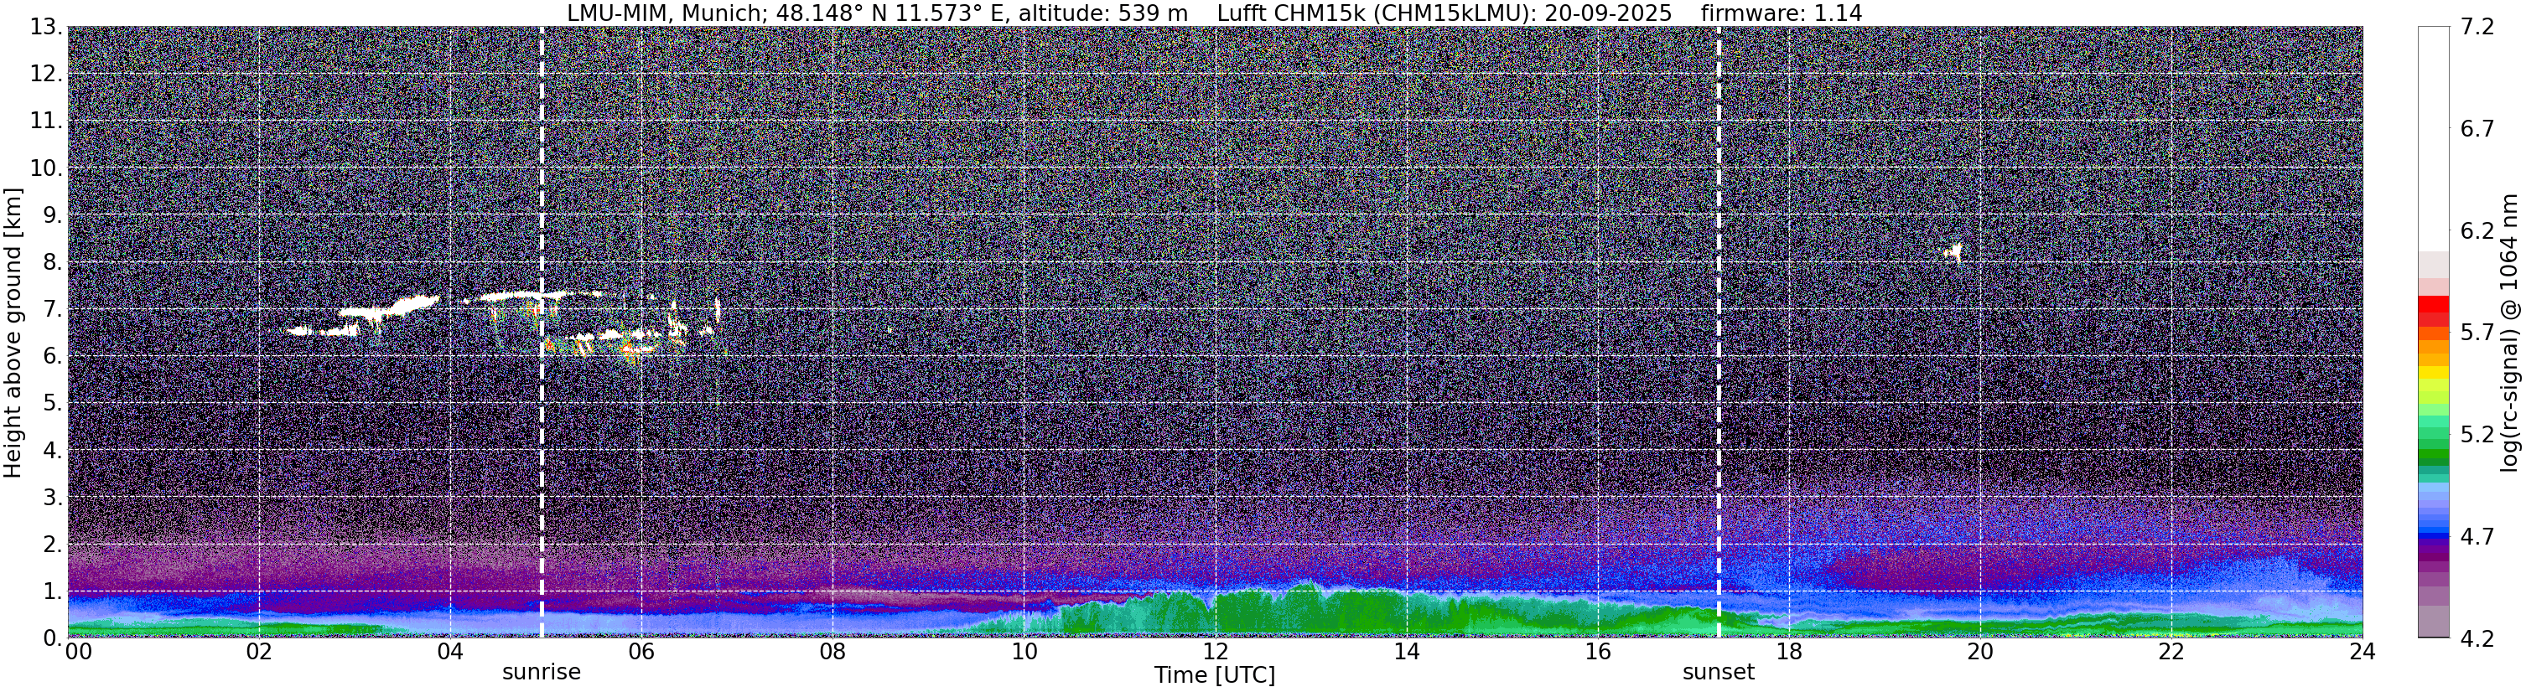Click the "log(rc-signal) @ 1064 nm" colorbar title

pyautogui.click(x=2510, y=333)
